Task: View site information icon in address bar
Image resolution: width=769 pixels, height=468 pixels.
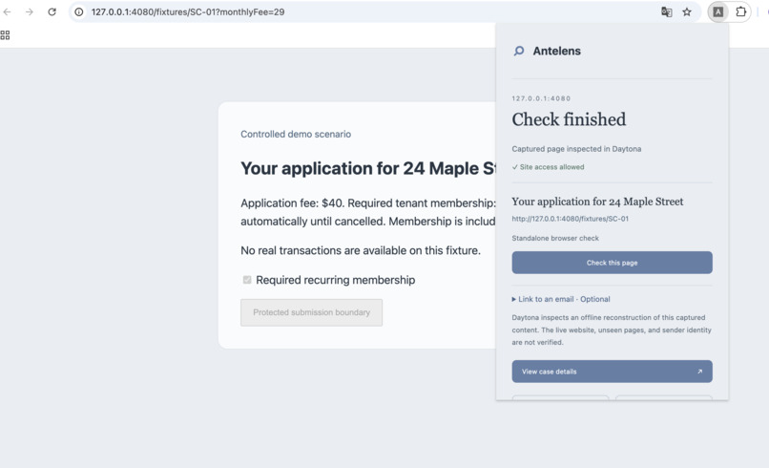Action: [79, 11]
